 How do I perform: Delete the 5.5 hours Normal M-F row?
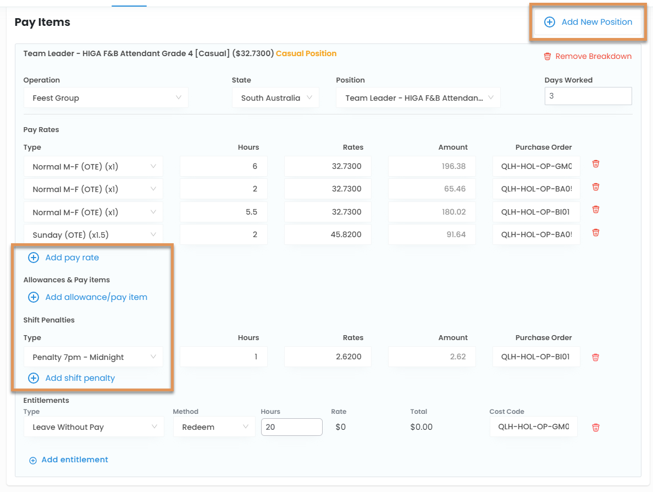coord(595,210)
